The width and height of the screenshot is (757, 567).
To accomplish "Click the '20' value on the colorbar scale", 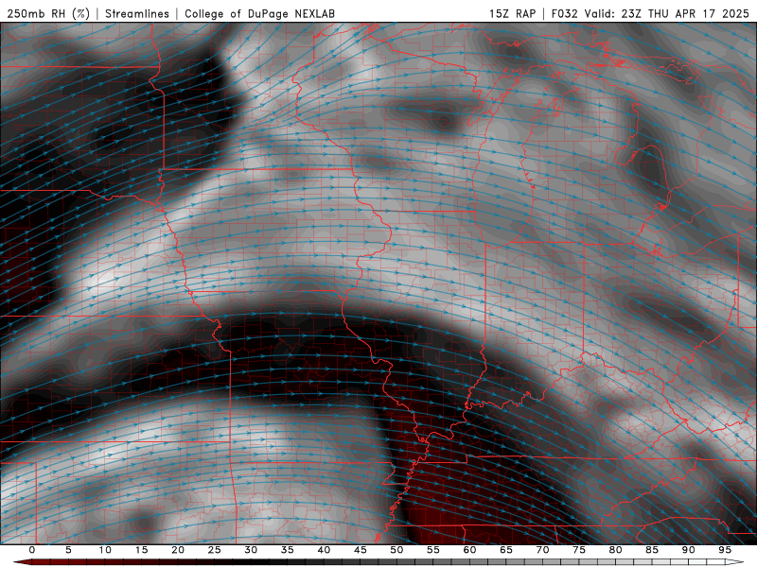I will (178, 550).
